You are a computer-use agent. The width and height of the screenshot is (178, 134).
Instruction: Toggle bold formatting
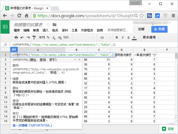pos(117,37)
